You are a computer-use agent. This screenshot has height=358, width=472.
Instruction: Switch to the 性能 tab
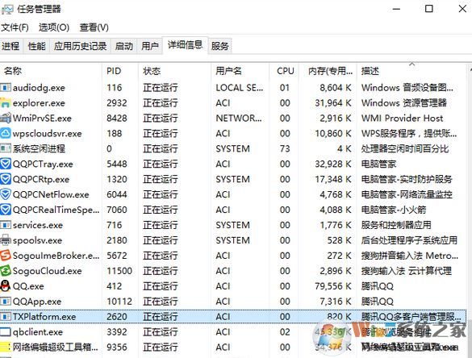(x=36, y=46)
